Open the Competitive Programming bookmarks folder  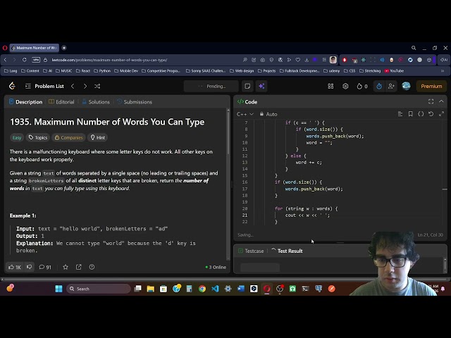point(161,70)
